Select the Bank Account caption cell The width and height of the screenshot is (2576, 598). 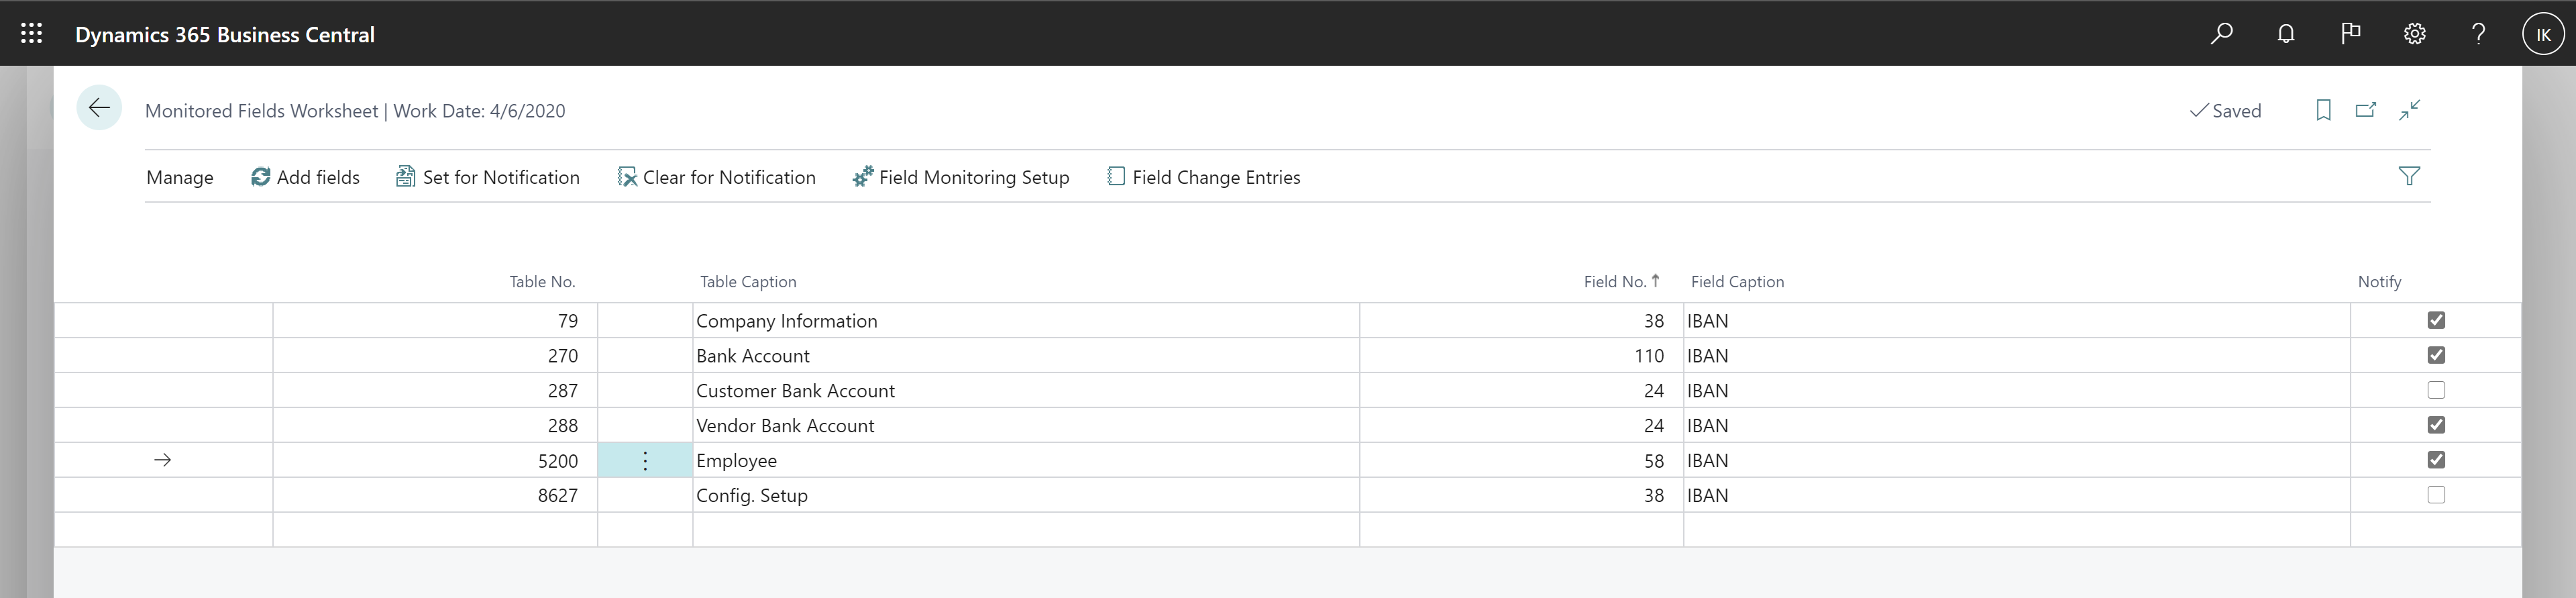point(1026,355)
